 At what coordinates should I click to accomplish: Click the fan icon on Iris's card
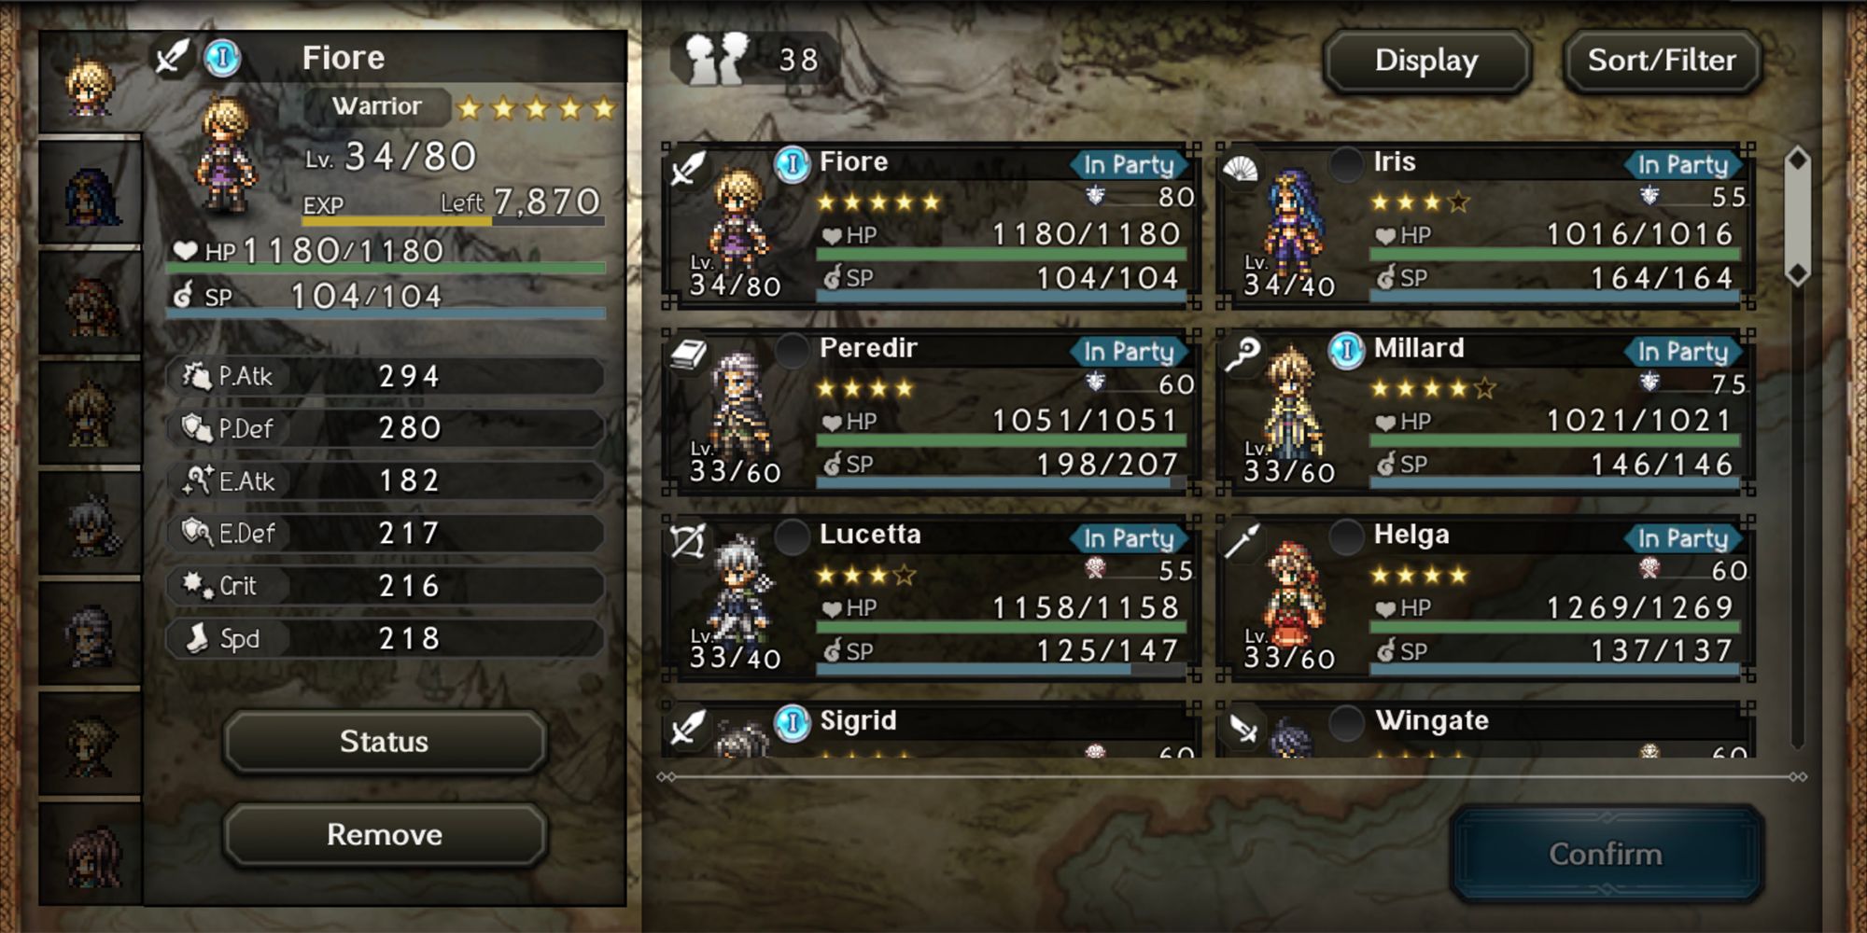pos(1241,169)
